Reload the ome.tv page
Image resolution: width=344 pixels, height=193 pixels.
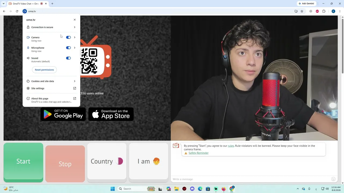coord(17,11)
